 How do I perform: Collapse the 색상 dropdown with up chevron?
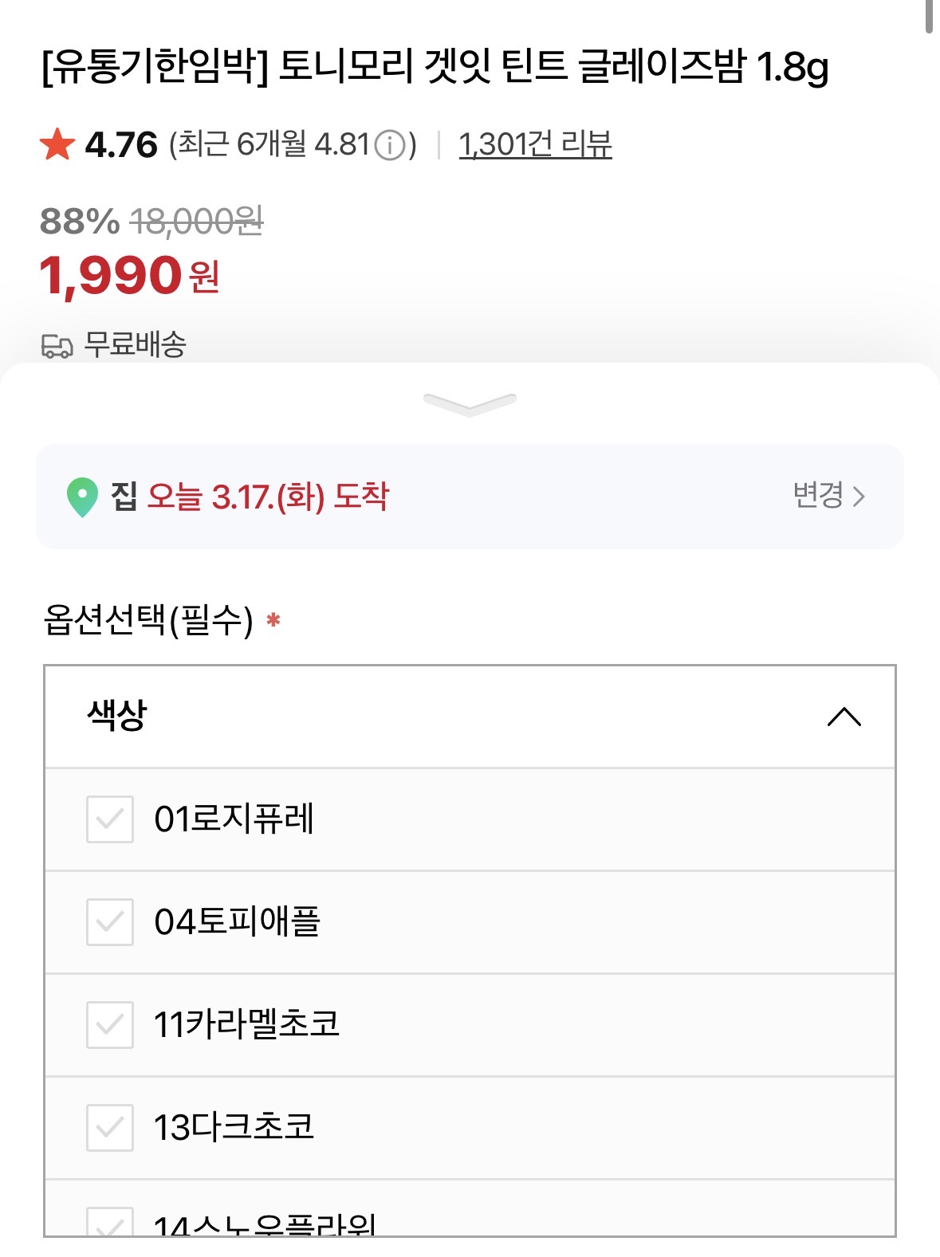844,717
